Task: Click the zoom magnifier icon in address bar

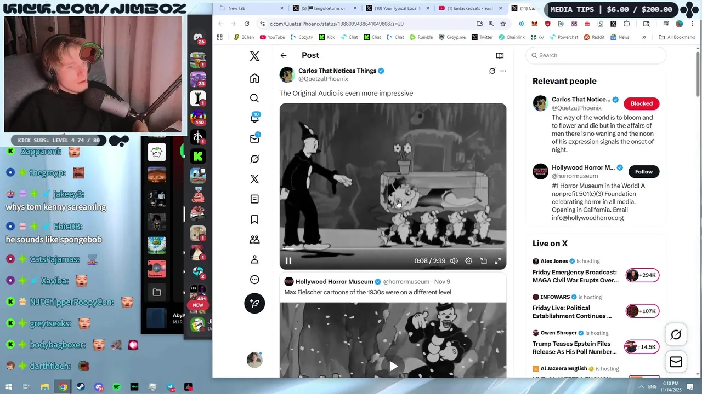Action: point(491,24)
